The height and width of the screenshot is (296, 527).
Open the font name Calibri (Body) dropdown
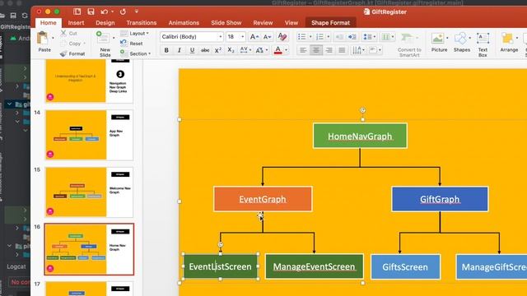(x=221, y=36)
